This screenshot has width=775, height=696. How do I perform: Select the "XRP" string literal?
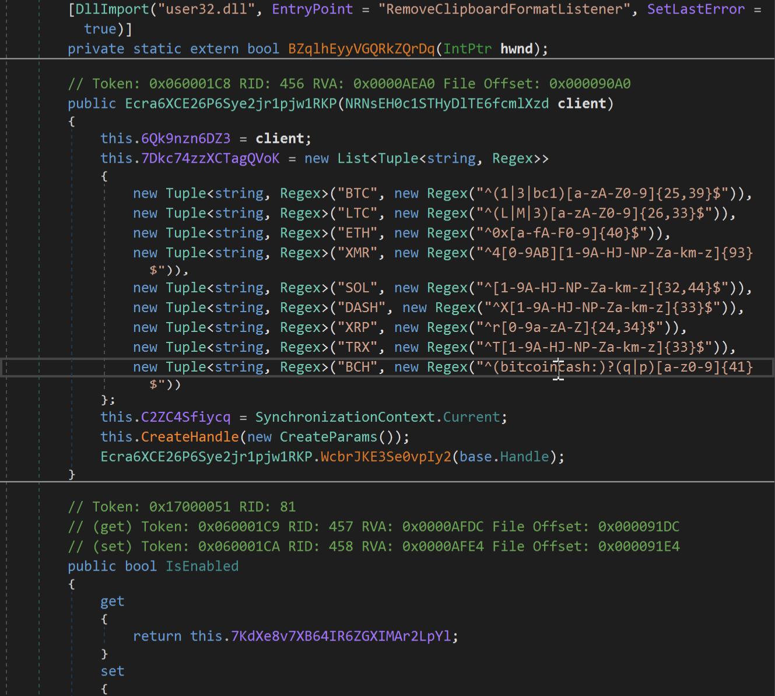click(357, 328)
